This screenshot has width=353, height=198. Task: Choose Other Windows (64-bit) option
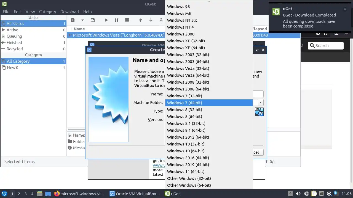(x=209, y=185)
